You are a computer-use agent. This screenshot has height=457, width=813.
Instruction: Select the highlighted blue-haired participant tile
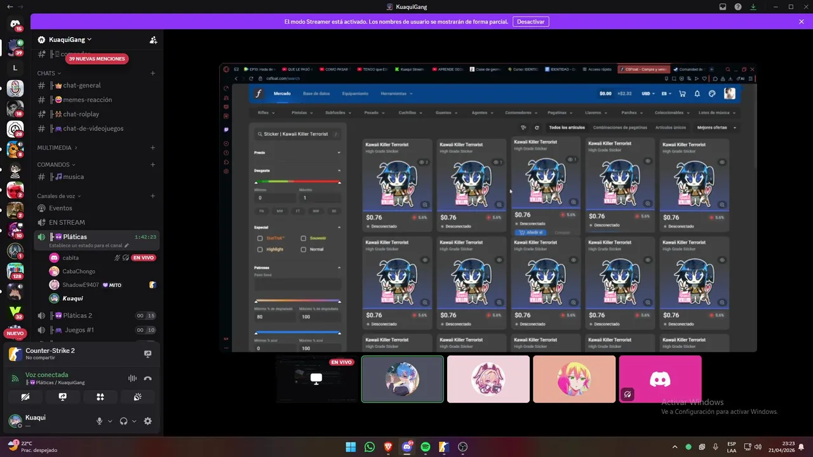point(403,379)
